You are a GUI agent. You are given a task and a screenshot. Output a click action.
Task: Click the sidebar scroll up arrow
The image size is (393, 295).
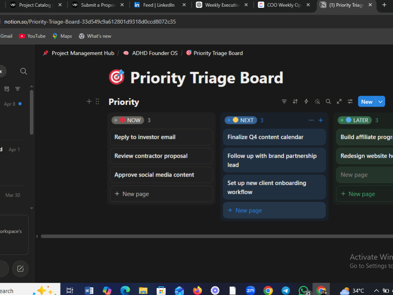pos(31,86)
